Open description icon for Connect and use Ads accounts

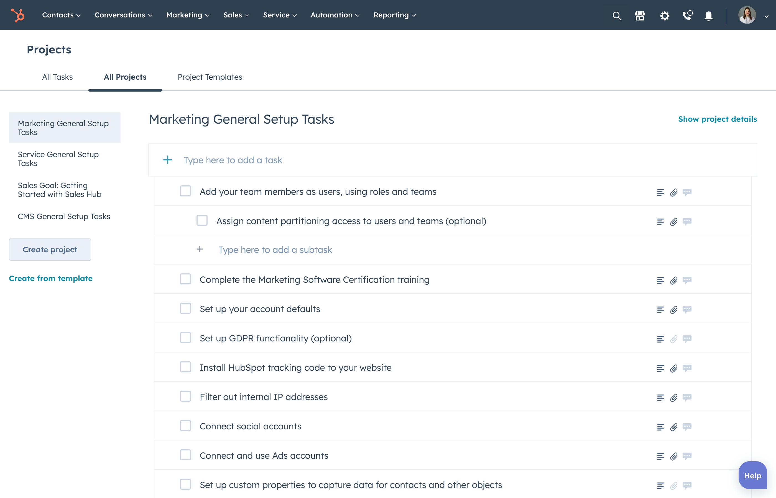(x=660, y=456)
